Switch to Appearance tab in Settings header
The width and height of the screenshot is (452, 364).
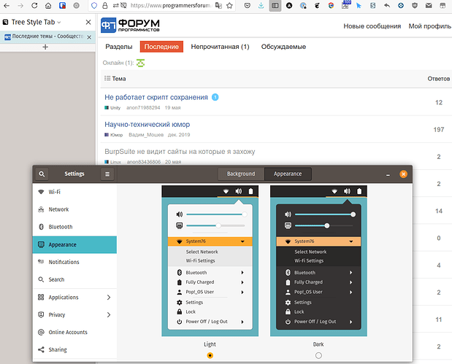pos(288,174)
